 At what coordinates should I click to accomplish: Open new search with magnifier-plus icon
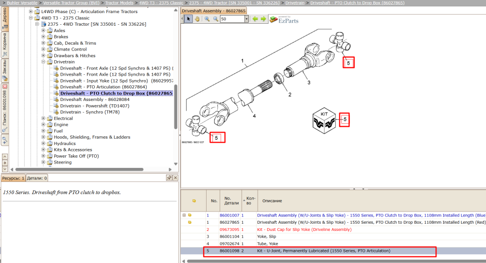(x=5, y=141)
